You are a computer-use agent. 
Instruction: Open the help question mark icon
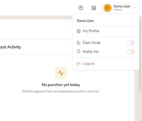[x=81, y=8]
